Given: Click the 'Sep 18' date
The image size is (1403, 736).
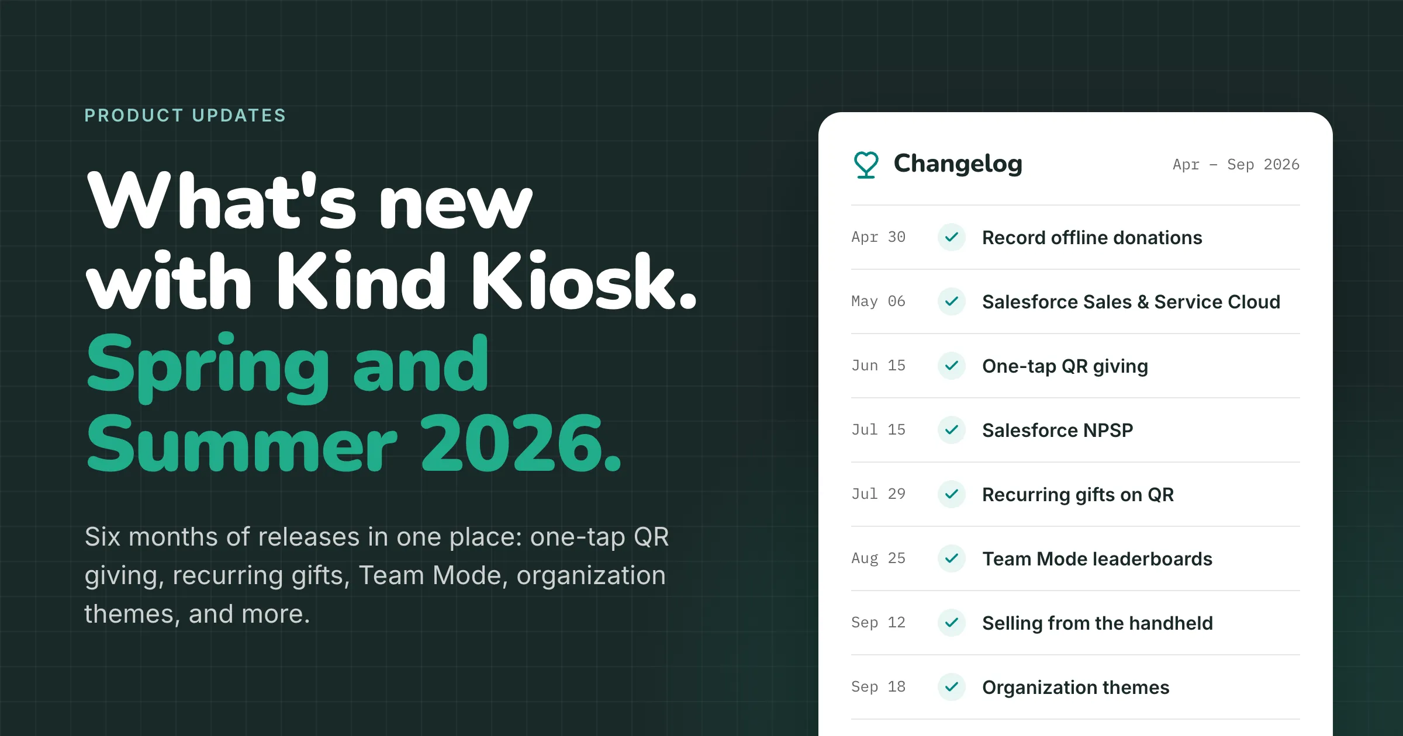Looking at the screenshot, I should (878, 687).
